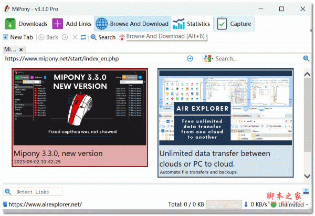The width and height of the screenshot is (315, 216).
Task: Click Automate file transfers and backups text
Action: click(198, 172)
